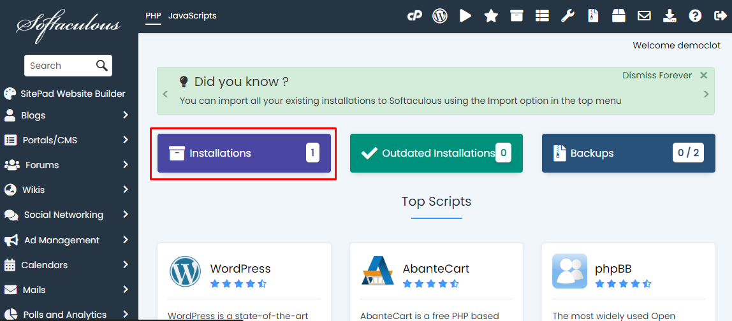Click Dismiss Forever link
This screenshot has height=321, width=732.
(x=657, y=75)
